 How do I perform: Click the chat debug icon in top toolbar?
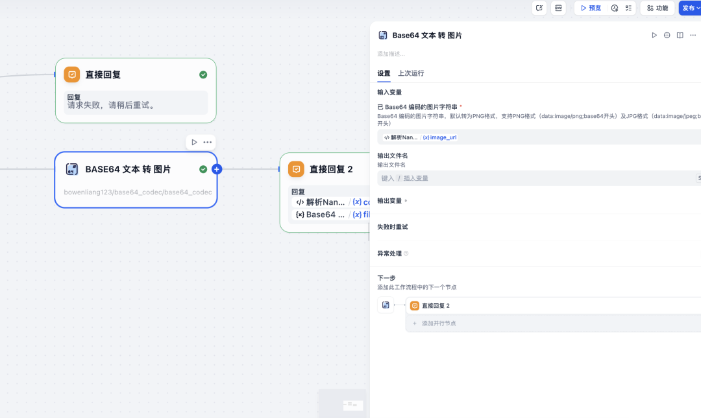click(539, 8)
